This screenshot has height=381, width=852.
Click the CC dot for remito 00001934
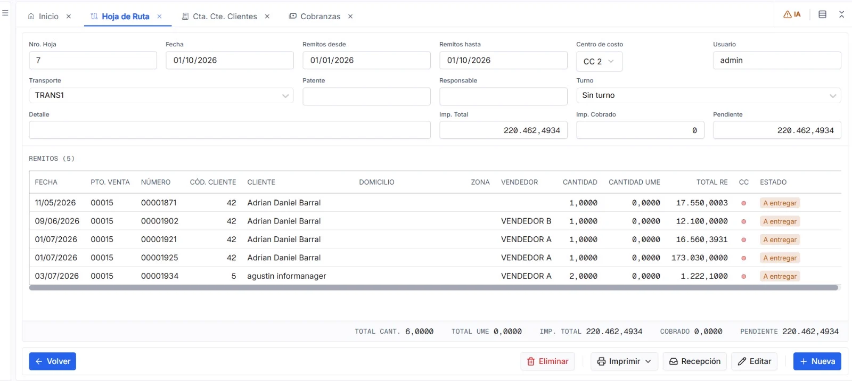[x=744, y=277]
